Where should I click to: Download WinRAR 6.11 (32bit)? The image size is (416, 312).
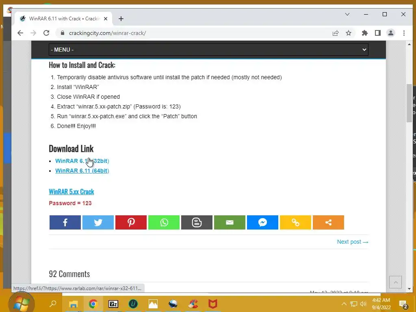(x=82, y=161)
